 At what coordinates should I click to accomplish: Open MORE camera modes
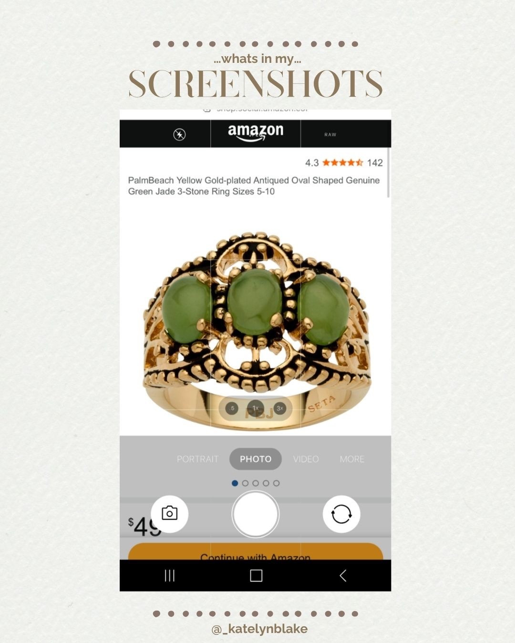click(352, 459)
